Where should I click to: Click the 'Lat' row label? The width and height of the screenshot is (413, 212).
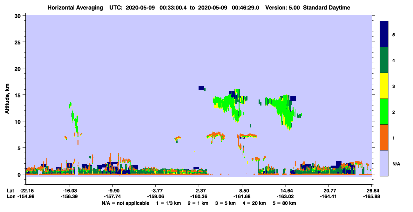[x=10, y=190]
